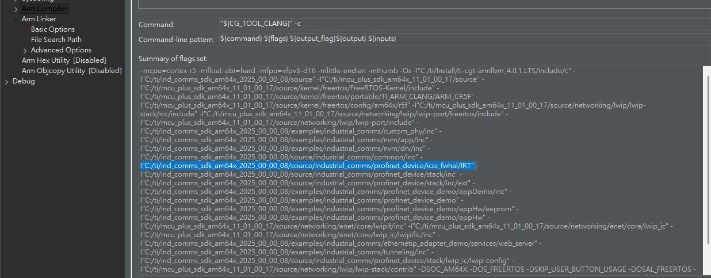Collapse the Arm Linker tree node

pos(16,19)
